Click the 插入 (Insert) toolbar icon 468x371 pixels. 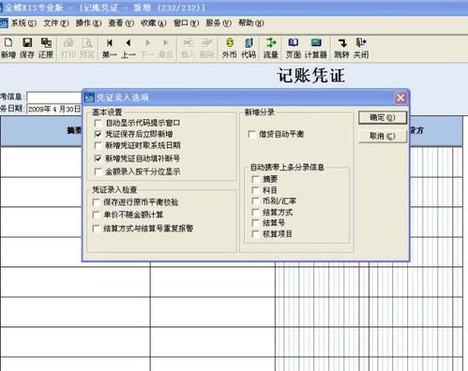point(189,48)
